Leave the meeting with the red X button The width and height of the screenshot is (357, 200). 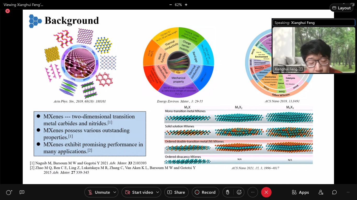click(x=266, y=192)
